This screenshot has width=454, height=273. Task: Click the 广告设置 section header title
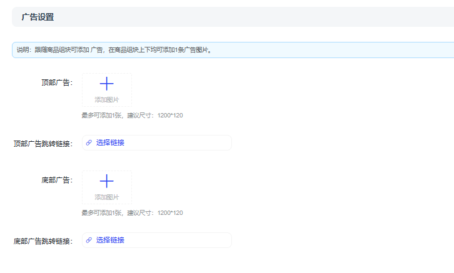pyautogui.click(x=38, y=17)
